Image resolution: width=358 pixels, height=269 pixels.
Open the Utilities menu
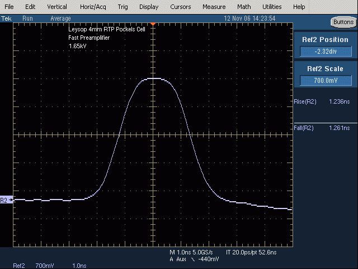pos(272,7)
